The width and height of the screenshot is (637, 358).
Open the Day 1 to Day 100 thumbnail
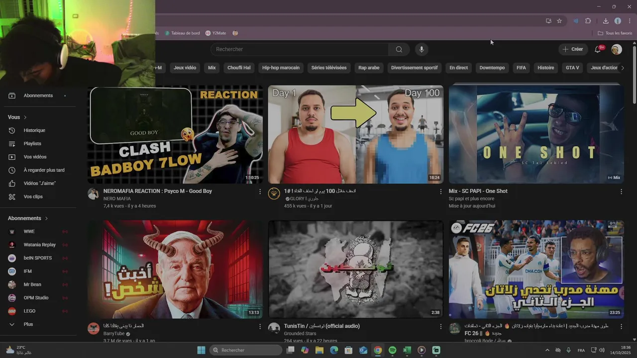(x=355, y=134)
